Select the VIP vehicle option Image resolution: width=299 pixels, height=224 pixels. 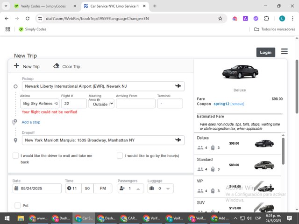point(237,187)
